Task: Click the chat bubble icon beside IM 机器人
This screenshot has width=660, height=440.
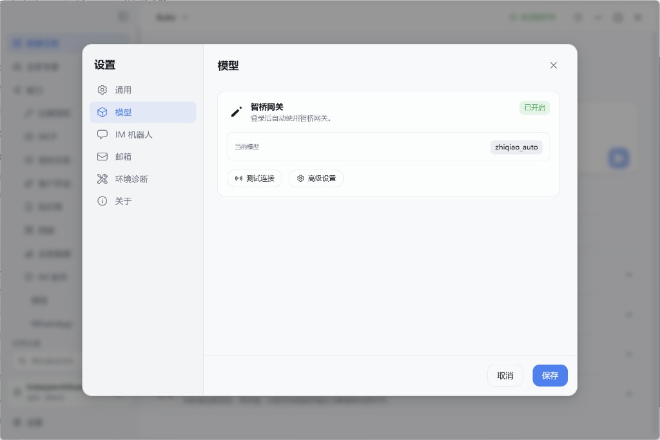Action: coord(102,135)
